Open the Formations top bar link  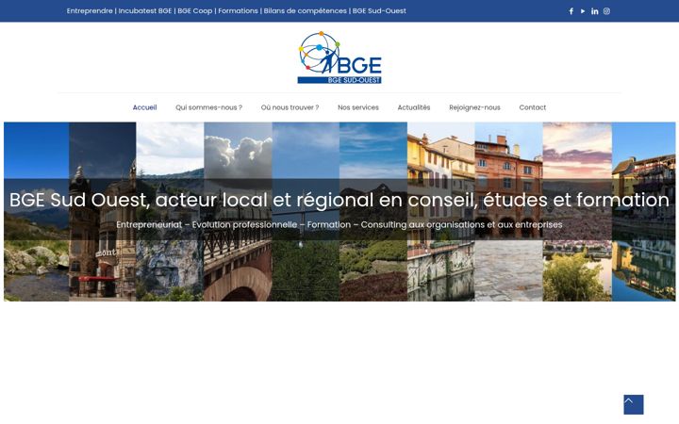pyautogui.click(x=238, y=10)
